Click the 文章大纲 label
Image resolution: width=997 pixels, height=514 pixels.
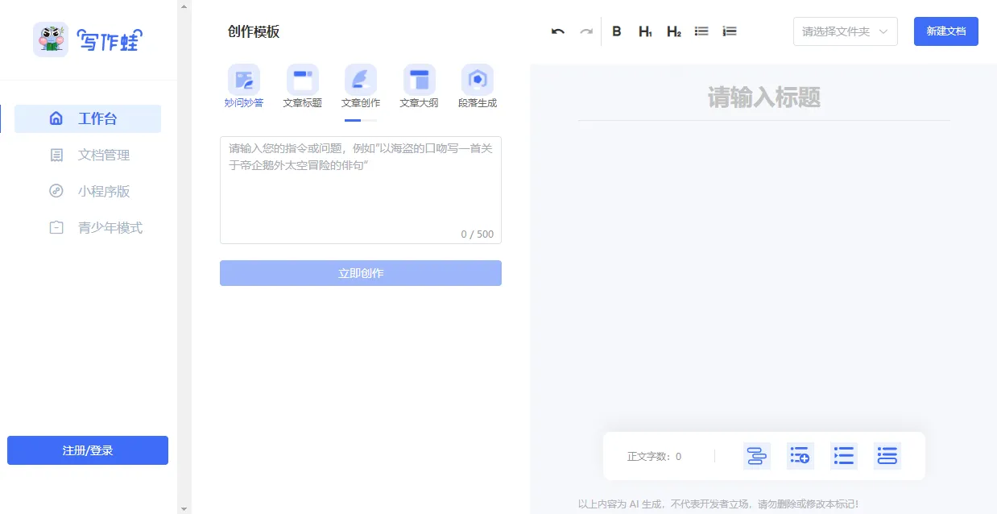click(420, 103)
